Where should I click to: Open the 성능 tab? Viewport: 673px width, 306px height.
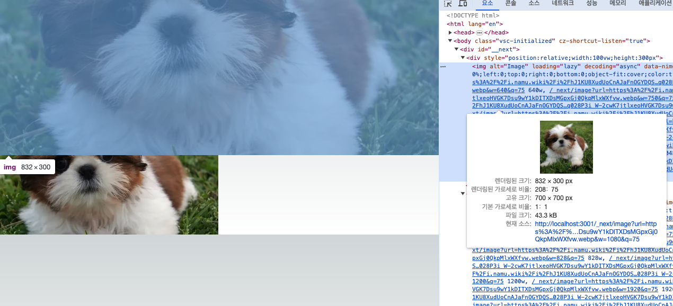click(x=591, y=3)
